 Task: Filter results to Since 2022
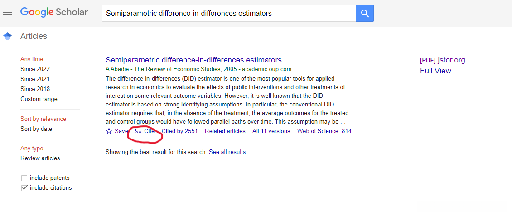[35, 69]
